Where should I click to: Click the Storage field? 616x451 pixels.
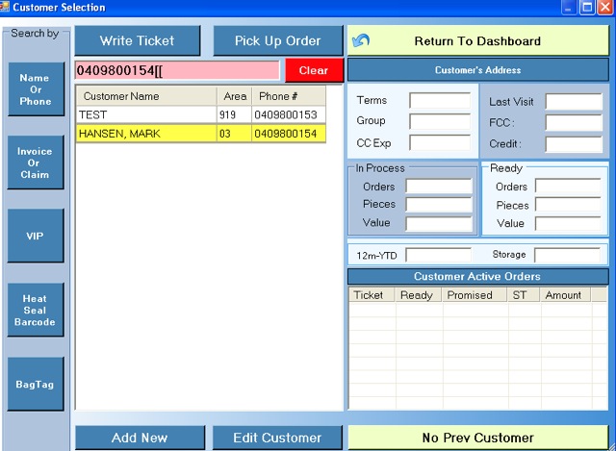(566, 255)
